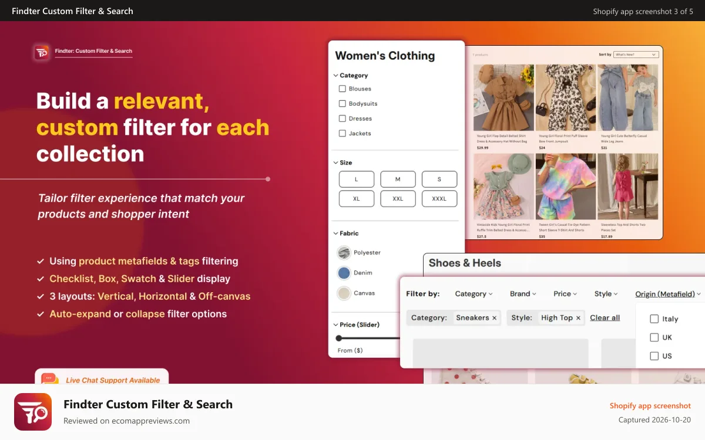
Task: Remove the Sneakers category filter chip
Action: pyautogui.click(x=494, y=318)
